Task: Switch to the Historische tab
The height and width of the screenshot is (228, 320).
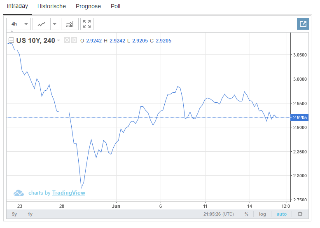Action: [x=51, y=7]
